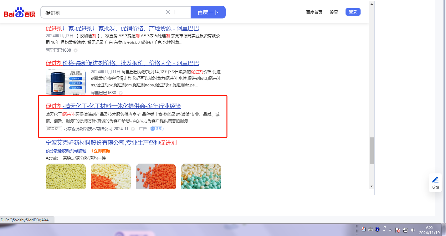446x236 pixels.
Task: Open the 百度首页 link
Action: coord(314,12)
